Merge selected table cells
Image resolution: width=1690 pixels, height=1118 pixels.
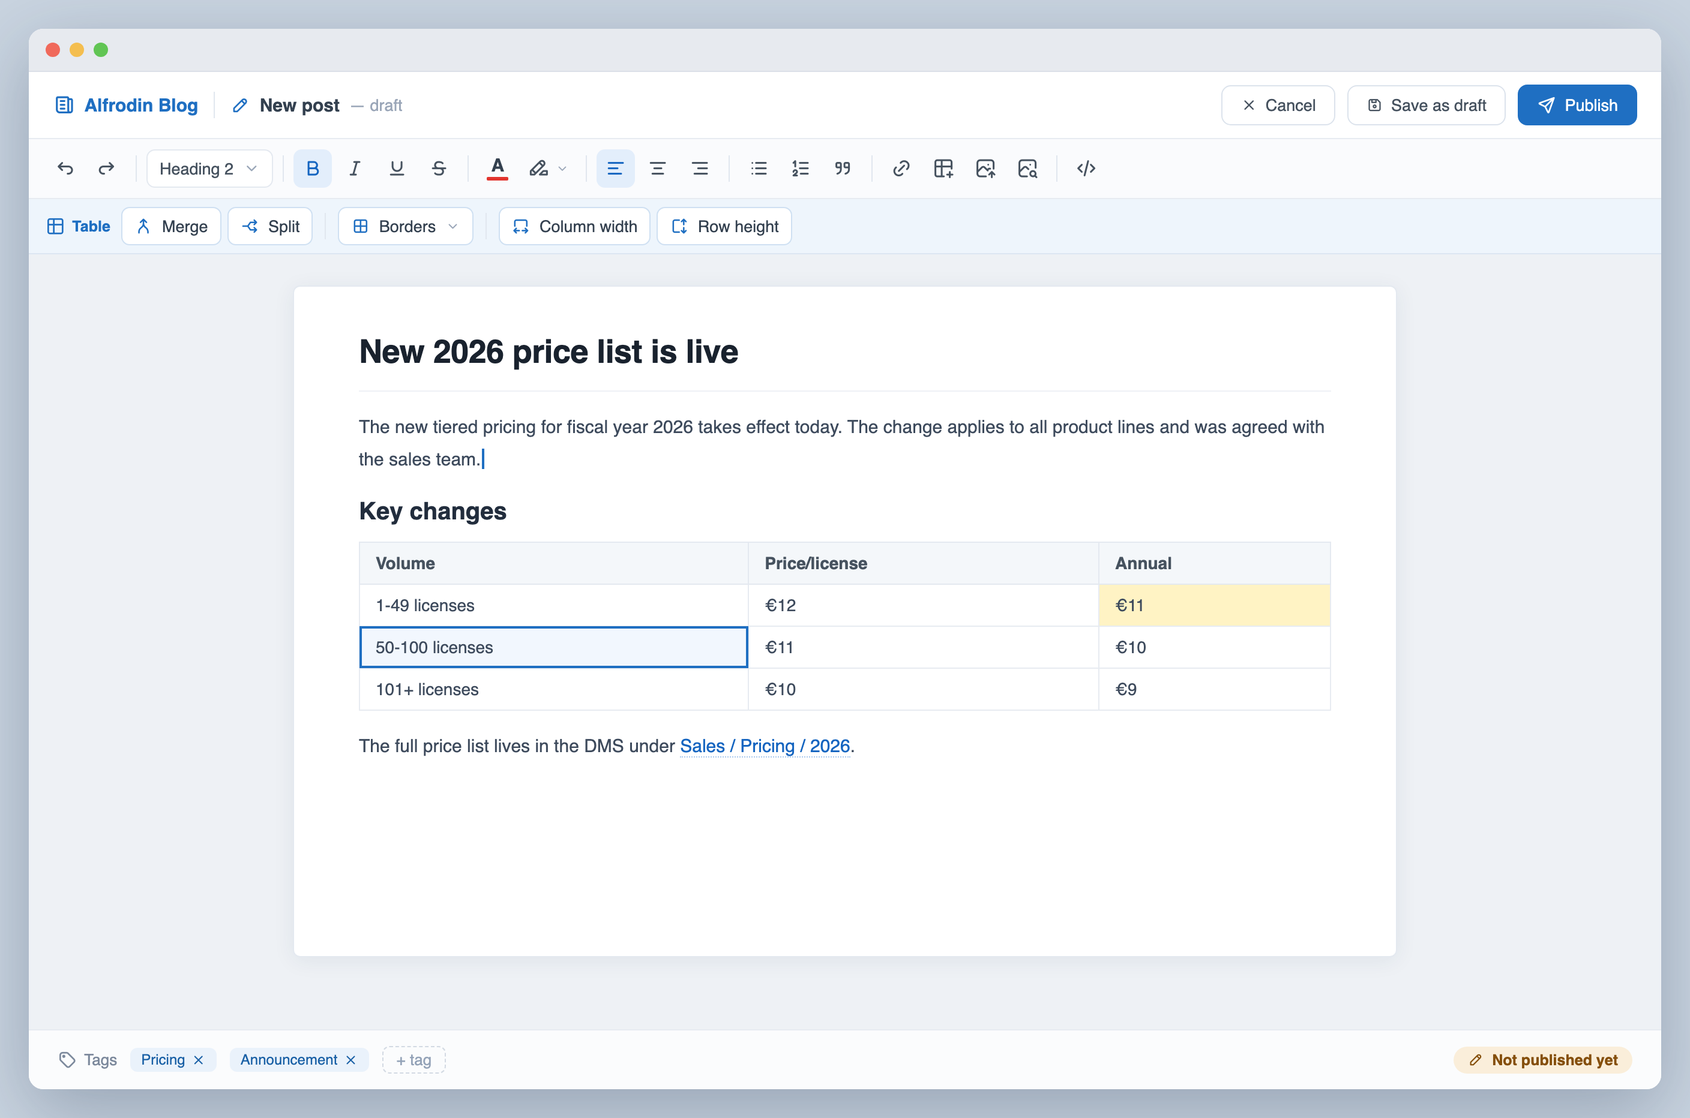[171, 226]
